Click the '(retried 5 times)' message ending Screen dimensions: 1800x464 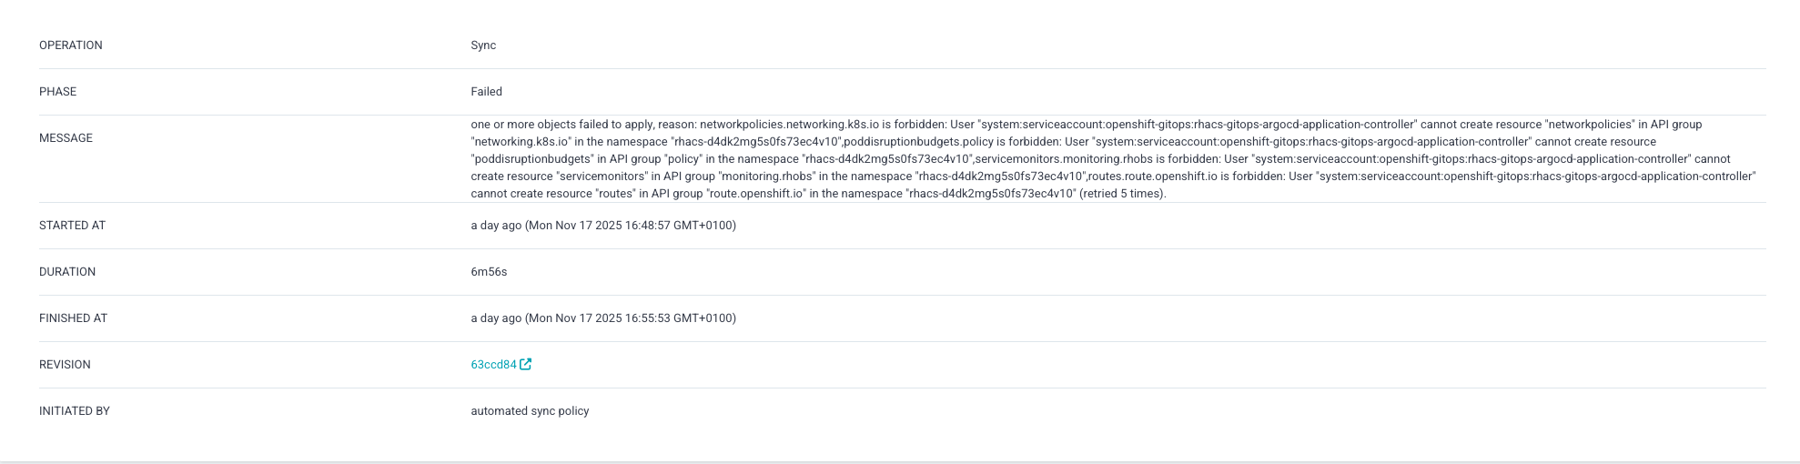[1123, 194]
